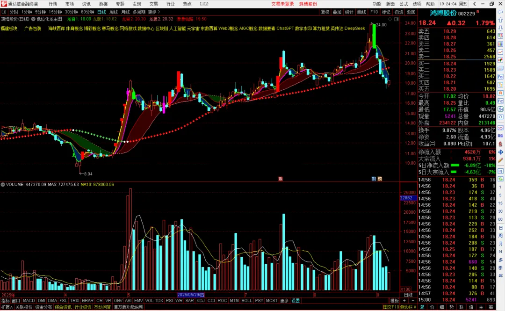Click the blue left arrow sidebar icon
The width and height of the screenshot is (505, 311).
pos(500,12)
